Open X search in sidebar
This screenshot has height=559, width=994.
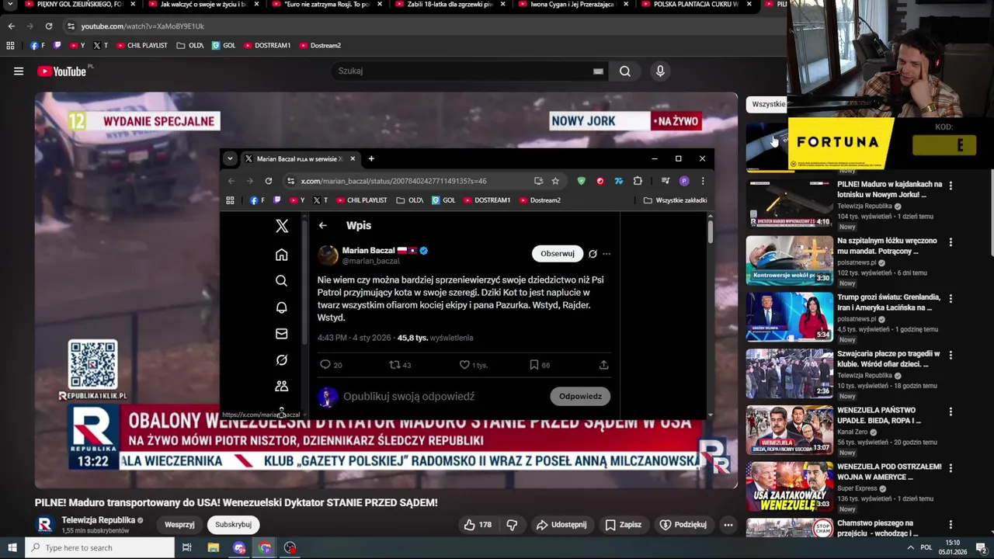pos(282,281)
